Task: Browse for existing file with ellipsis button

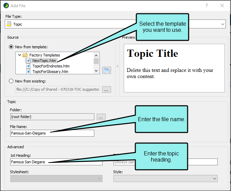Action: [106, 90]
